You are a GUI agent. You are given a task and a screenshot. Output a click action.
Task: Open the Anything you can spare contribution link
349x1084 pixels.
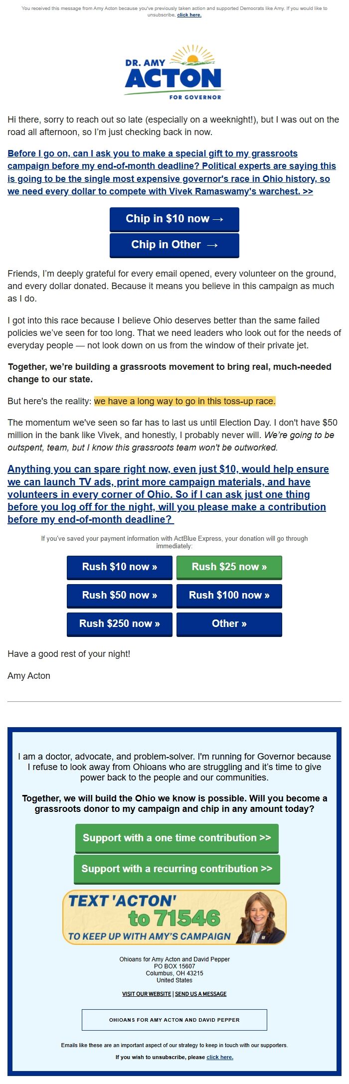tap(168, 494)
